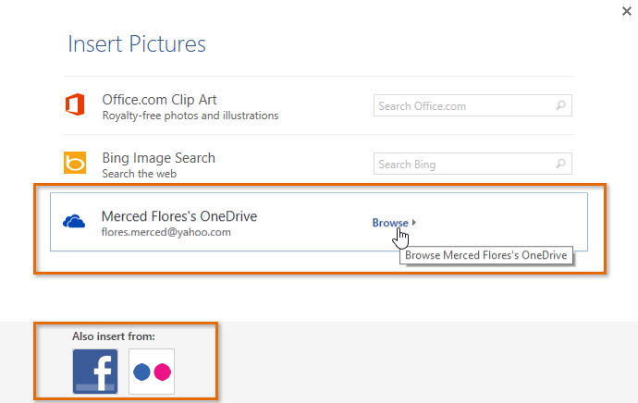Focus the Search Bing text box
Screen dimensions: 638x403
tap(462, 165)
